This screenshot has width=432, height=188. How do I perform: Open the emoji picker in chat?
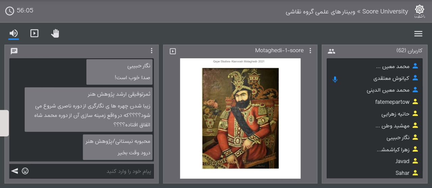pyautogui.click(x=25, y=171)
